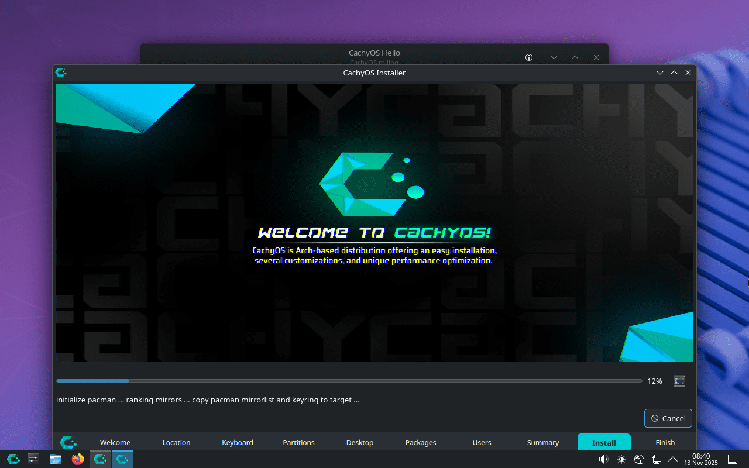Open the network connection tray icon
Screen dimensions: 749x468
[656, 459]
